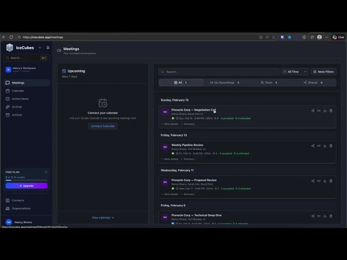Open the free plan info icon
Screen dimensions: 347x260
46,172
